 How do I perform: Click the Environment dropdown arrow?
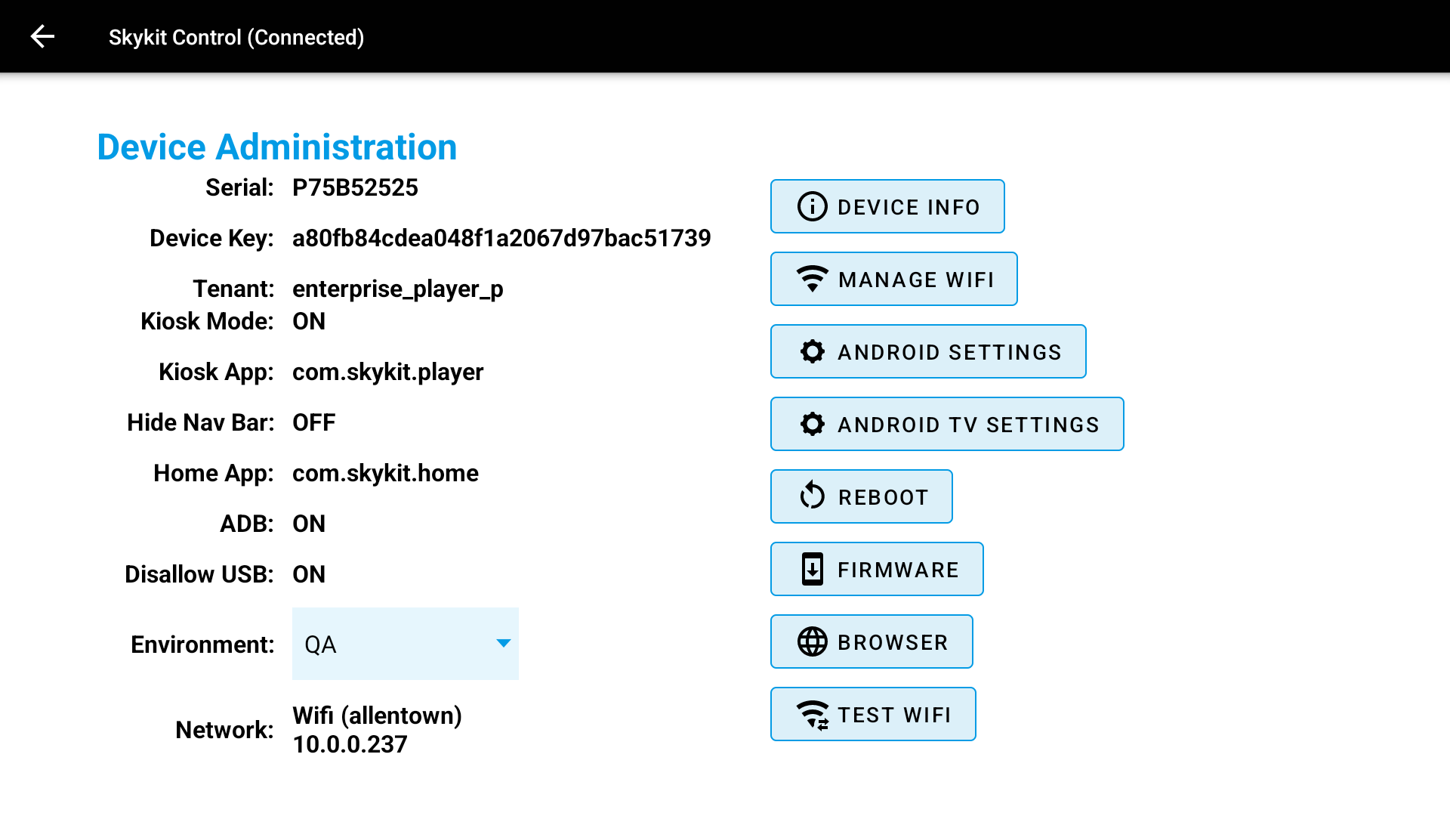[x=504, y=643]
